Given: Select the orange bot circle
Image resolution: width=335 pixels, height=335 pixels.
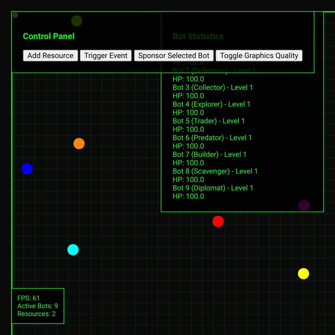Looking at the screenshot, I should (x=79, y=143).
